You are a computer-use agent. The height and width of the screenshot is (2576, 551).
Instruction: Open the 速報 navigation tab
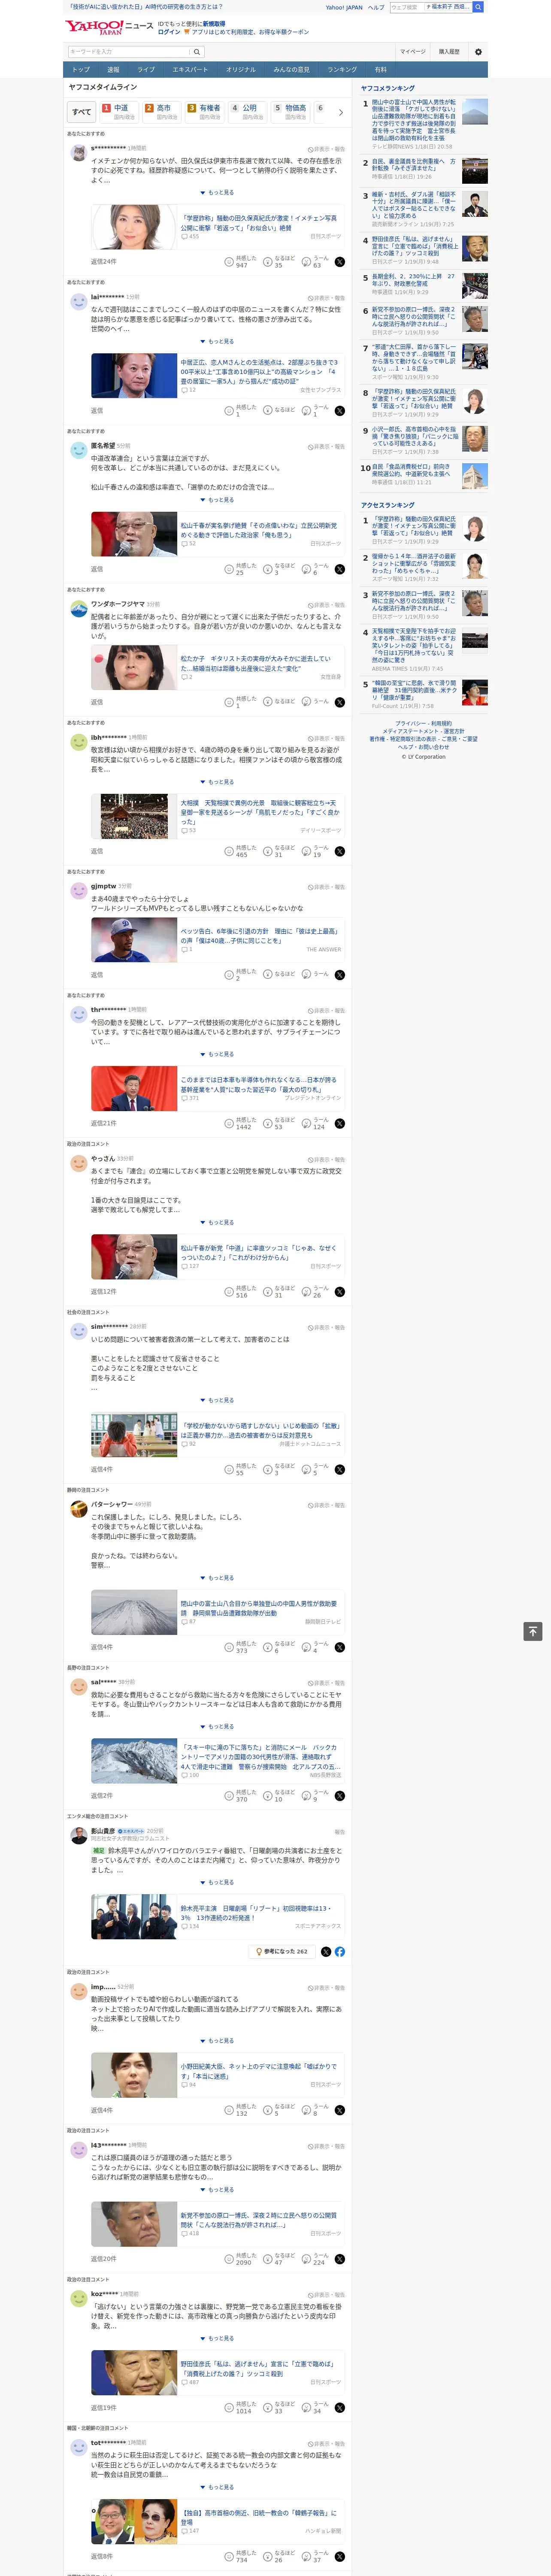click(x=113, y=70)
